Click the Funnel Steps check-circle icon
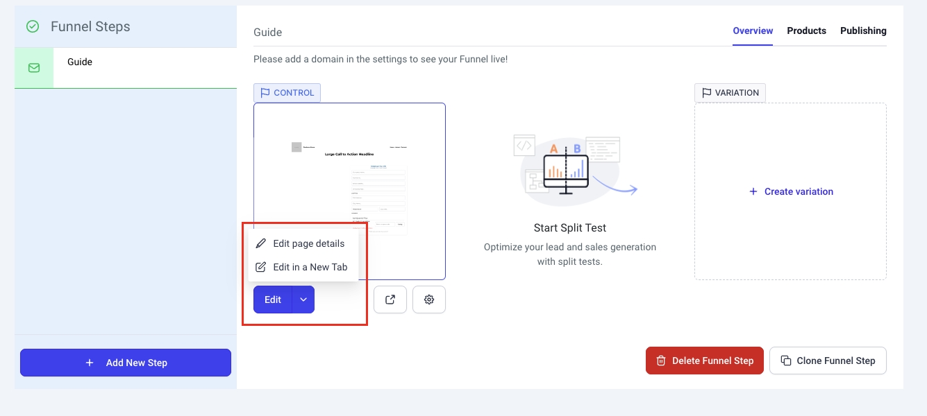This screenshot has width=927, height=416. [33, 26]
